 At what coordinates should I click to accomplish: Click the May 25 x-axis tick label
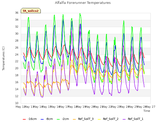click(133, 107)
